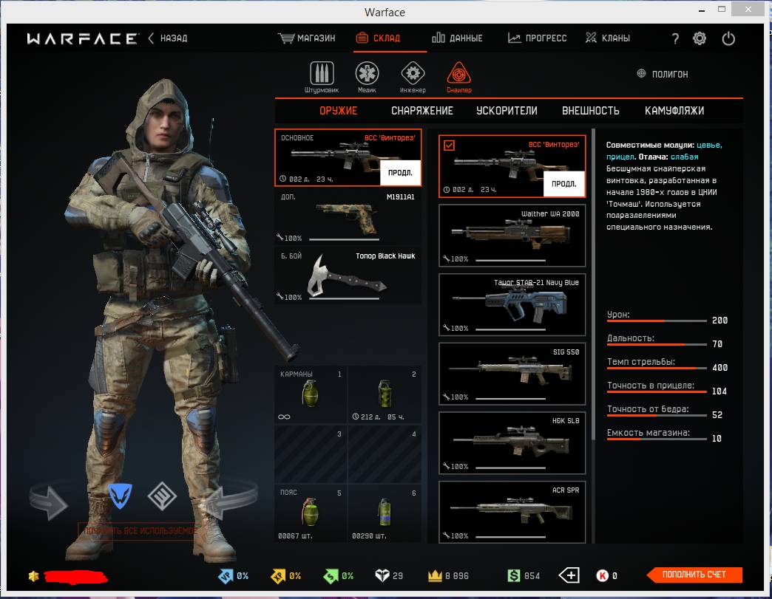Screen dimensions: 772x599
Task: Switch to the Ускорители tab
Action: (507, 111)
